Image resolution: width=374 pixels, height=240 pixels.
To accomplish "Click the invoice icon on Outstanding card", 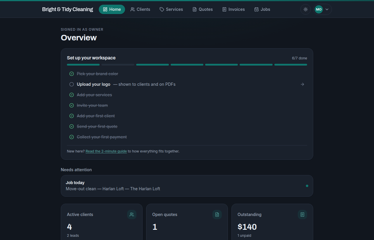I will coord(302,215).
